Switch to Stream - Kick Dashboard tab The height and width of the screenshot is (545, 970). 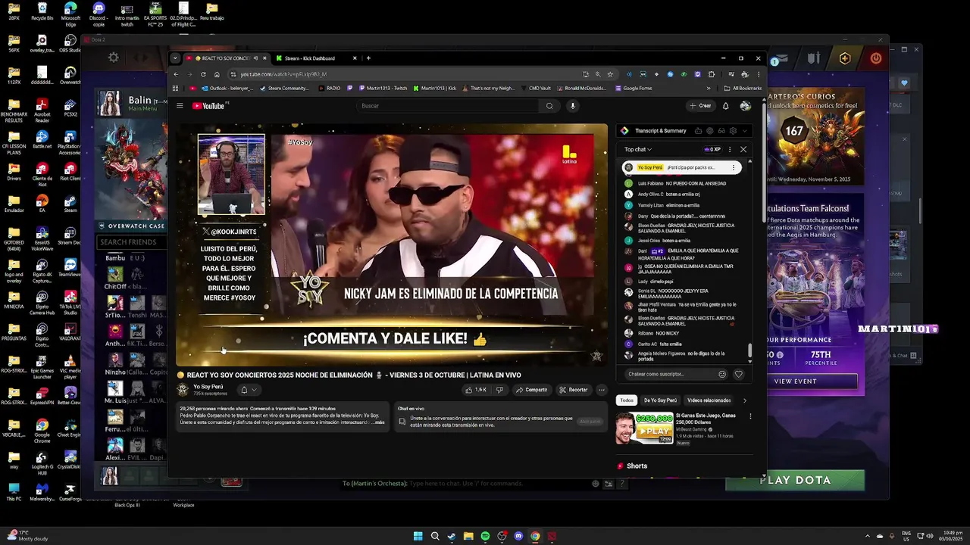(x=309, y=58)
